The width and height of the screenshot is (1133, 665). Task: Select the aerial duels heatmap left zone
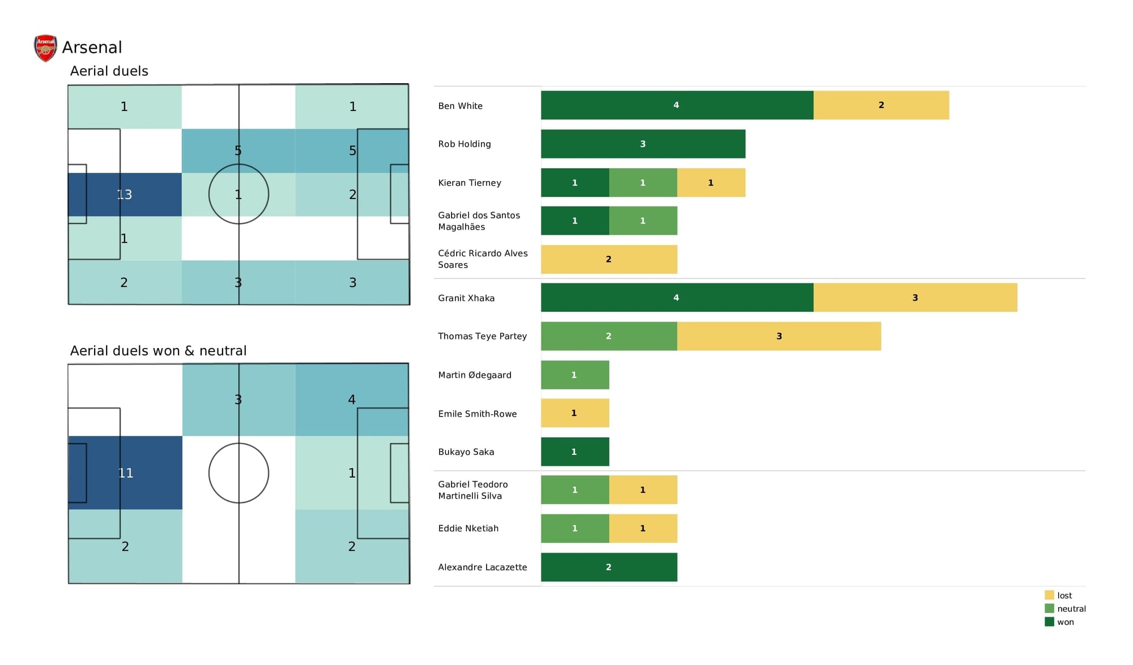click(125, 194)
